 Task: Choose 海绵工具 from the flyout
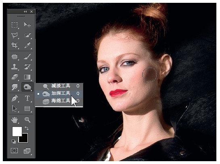(59, 101)
